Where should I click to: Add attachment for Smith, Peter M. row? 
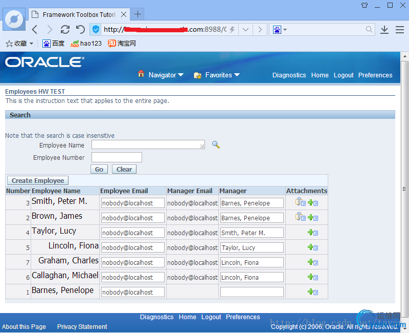313,202
